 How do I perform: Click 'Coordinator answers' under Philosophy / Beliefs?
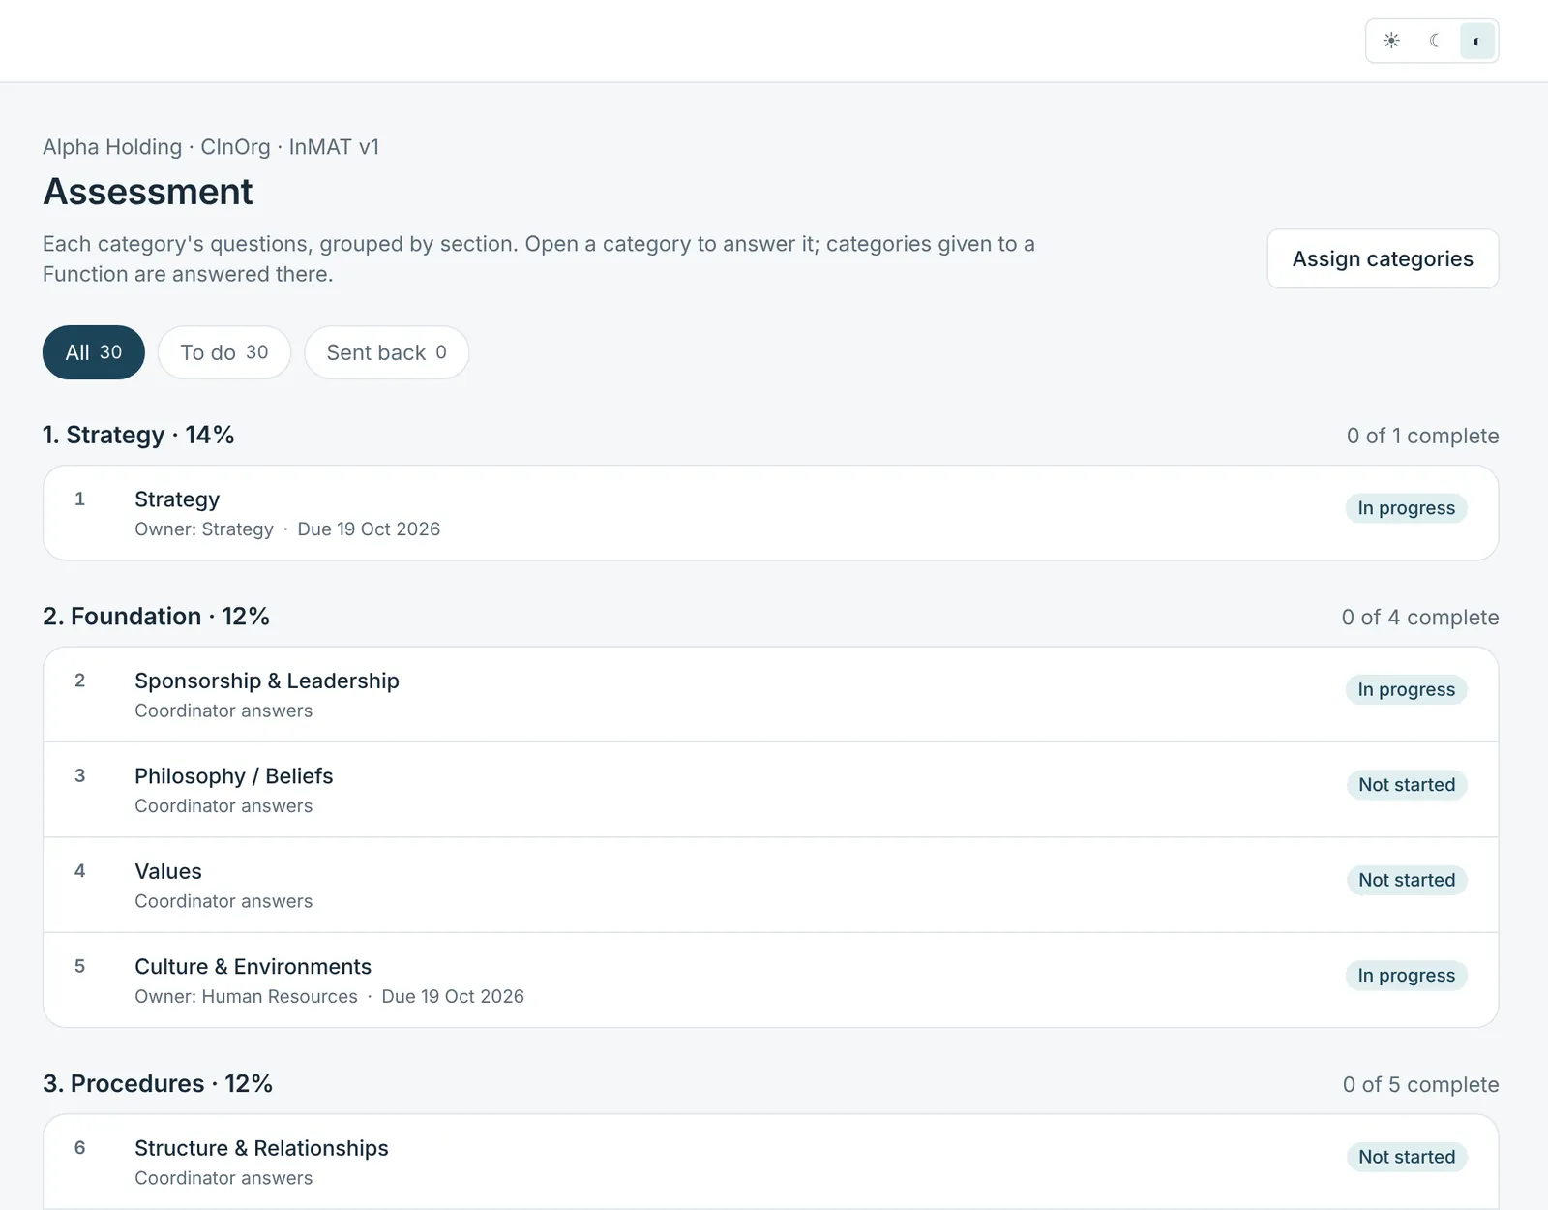pyautogui.click(x=223, y=806)
